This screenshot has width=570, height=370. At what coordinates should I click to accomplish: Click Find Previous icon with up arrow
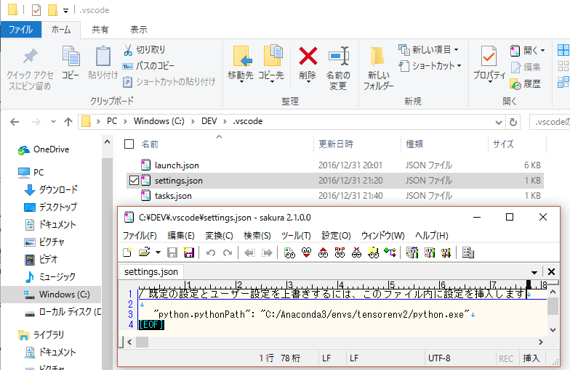(x=323, y=252)
